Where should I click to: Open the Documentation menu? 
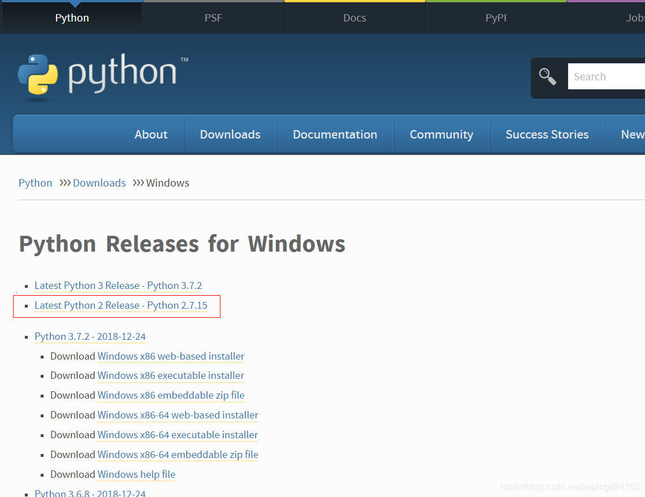[x=335, y=134]
